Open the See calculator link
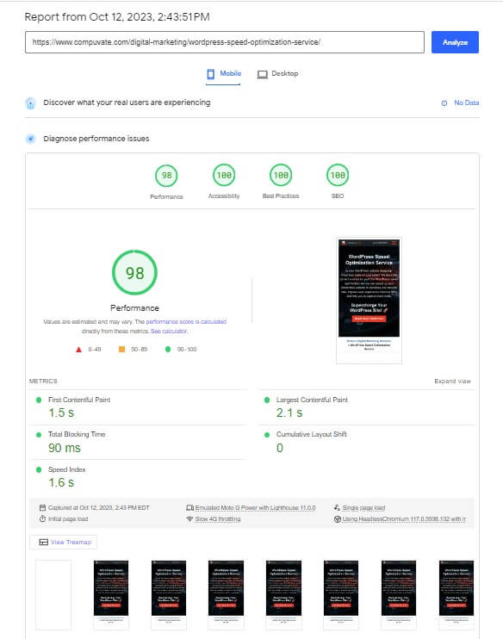Image resolution: width=503 pixels, height=639 pixels. [169, 331]
